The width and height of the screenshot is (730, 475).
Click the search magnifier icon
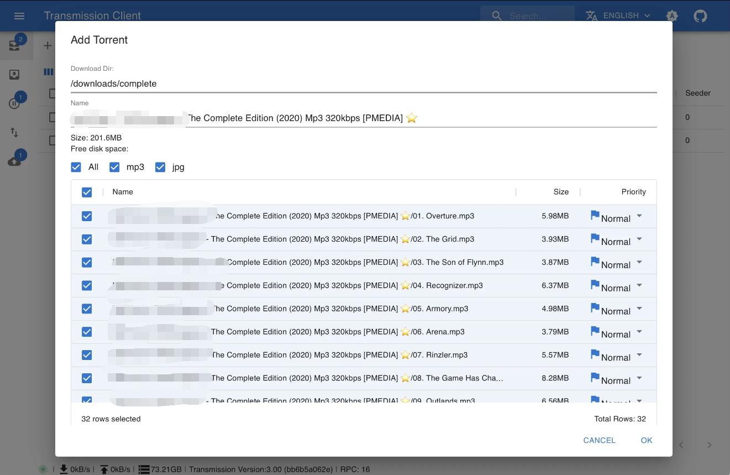click(497, 15)
